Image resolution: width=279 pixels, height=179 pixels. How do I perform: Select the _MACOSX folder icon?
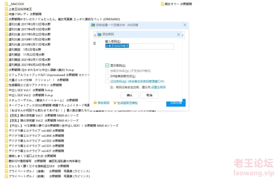click(x=6, y=4)
